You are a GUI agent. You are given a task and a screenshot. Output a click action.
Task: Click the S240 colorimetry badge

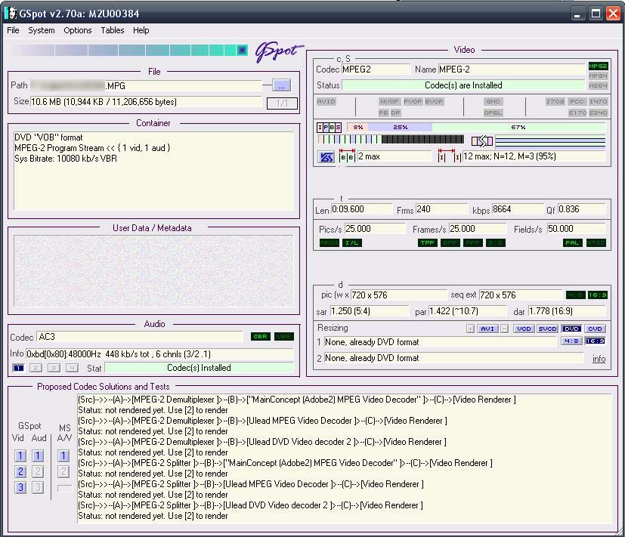tap(598, 113)
